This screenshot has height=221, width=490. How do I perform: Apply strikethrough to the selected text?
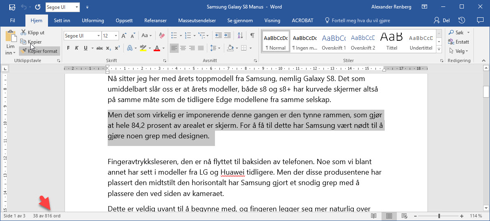coord(99,48)
